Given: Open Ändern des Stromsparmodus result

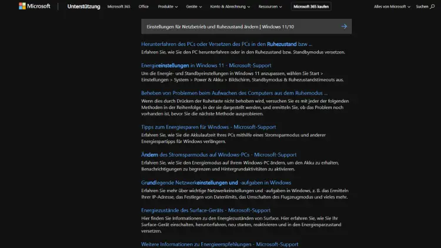Looking at the screenshot, I should tap(219, 155).
